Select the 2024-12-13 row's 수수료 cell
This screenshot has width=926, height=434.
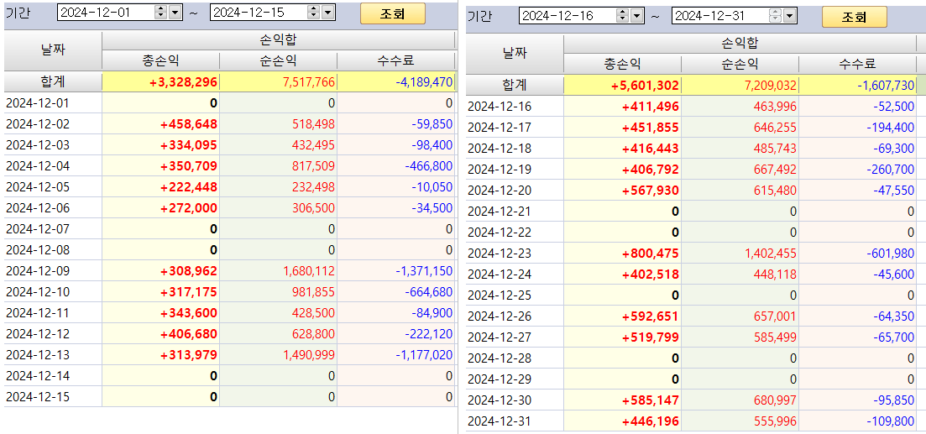(x=396, y=355)
